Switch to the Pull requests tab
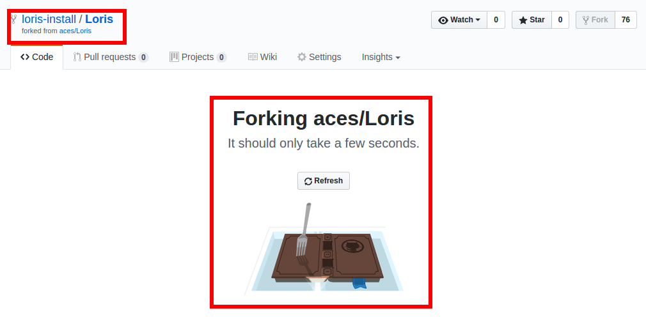646x329 pixels. coord(111,57)
